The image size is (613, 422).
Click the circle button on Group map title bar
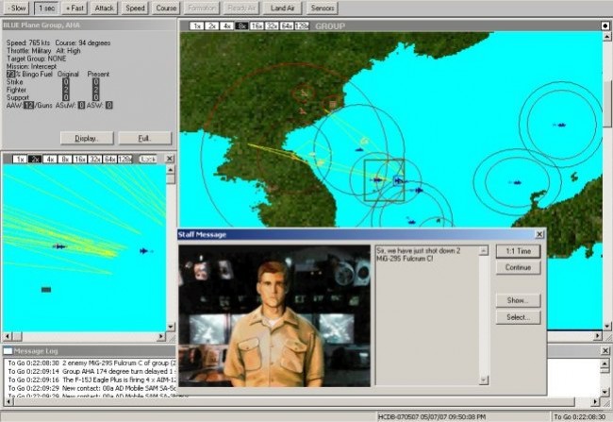[605, 25]
